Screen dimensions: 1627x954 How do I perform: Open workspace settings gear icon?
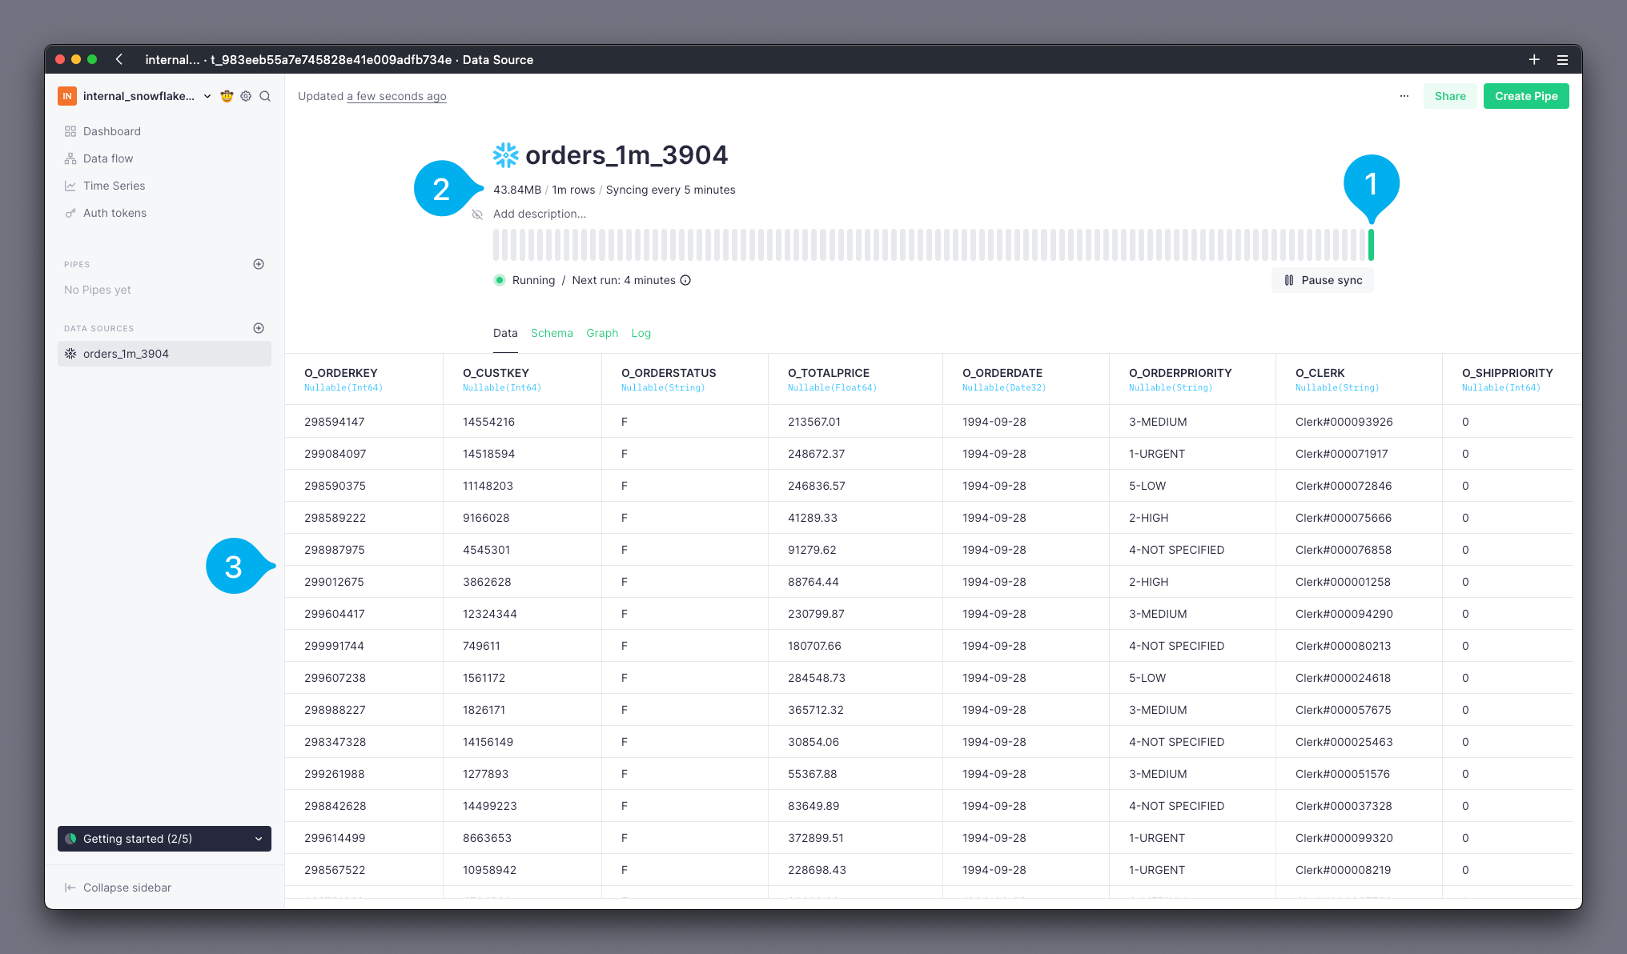pyautogui.click(x=246, y=96)
